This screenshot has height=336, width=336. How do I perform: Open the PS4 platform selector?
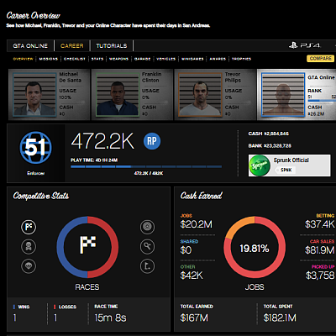305,45
